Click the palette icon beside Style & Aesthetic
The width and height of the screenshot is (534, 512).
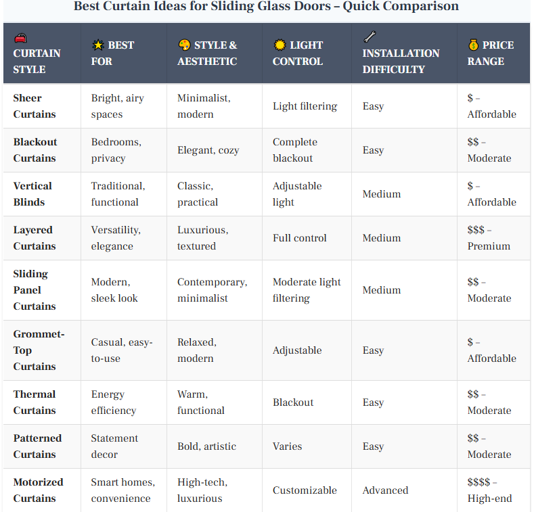[x=184, y=45]
